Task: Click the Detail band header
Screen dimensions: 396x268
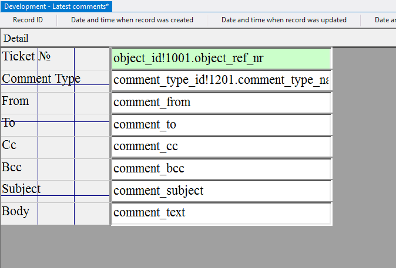Action: click(x=16, y=38)
